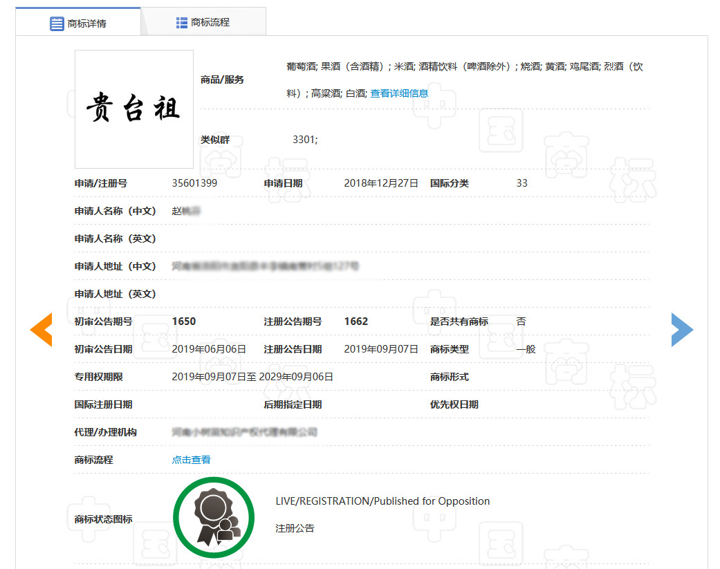Switch to the 商标流程 tab

203,22
